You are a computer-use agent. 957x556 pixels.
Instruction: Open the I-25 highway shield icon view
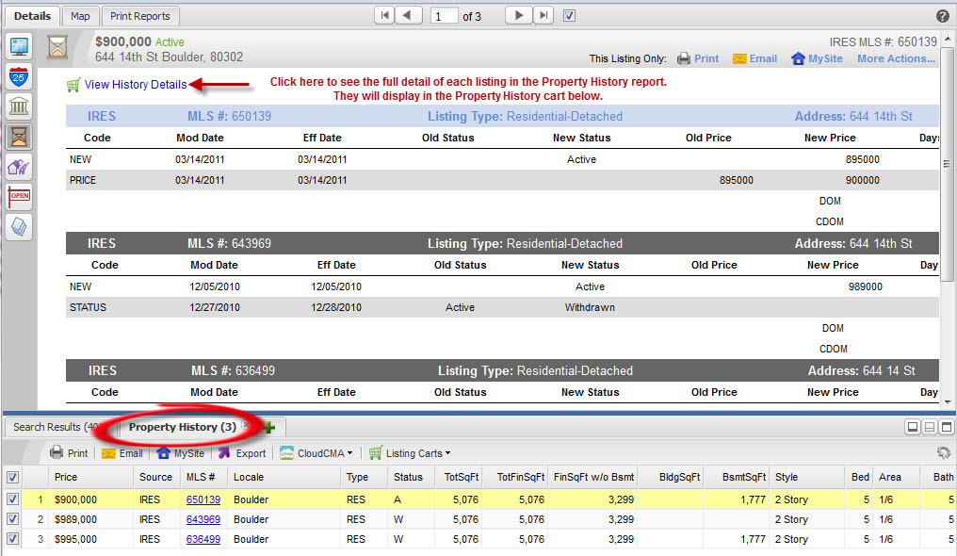point(19,76)
